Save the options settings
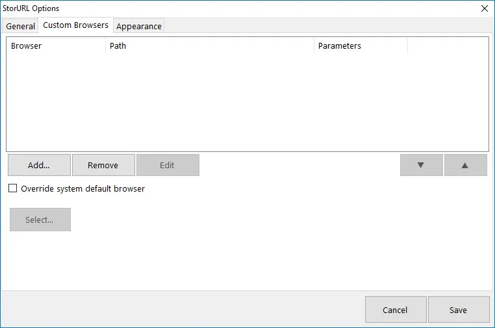Screen dimensions: 495x328 (x=459, y=310)
